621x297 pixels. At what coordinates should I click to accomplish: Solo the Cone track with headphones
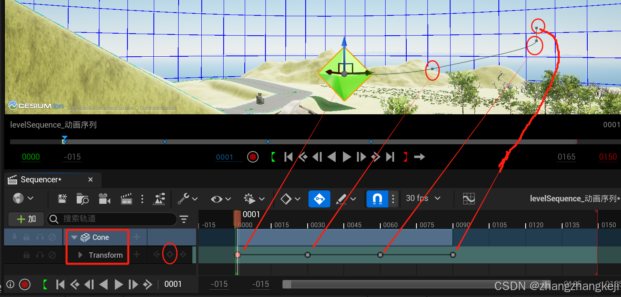[x=40, y=237]
